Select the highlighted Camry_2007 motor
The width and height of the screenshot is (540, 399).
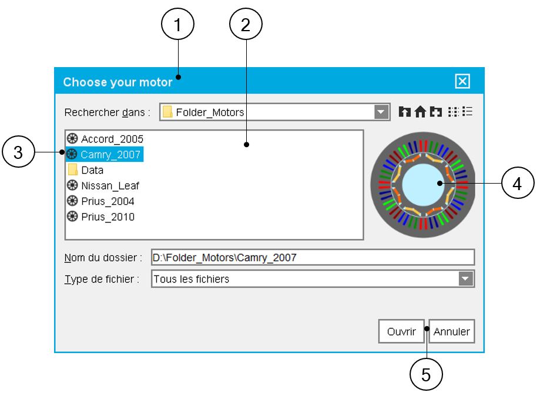(x=110, y=155)
